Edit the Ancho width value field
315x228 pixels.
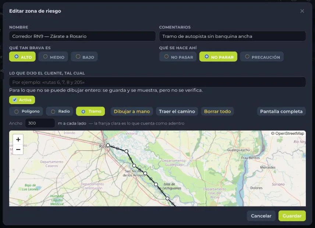pyautogui.click(x=40, y=123)
